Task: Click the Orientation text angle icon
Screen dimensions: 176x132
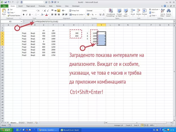Action: 63,11
